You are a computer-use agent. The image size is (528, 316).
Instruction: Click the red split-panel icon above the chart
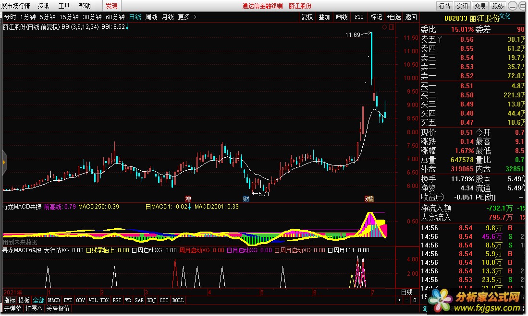coord(391,27)
